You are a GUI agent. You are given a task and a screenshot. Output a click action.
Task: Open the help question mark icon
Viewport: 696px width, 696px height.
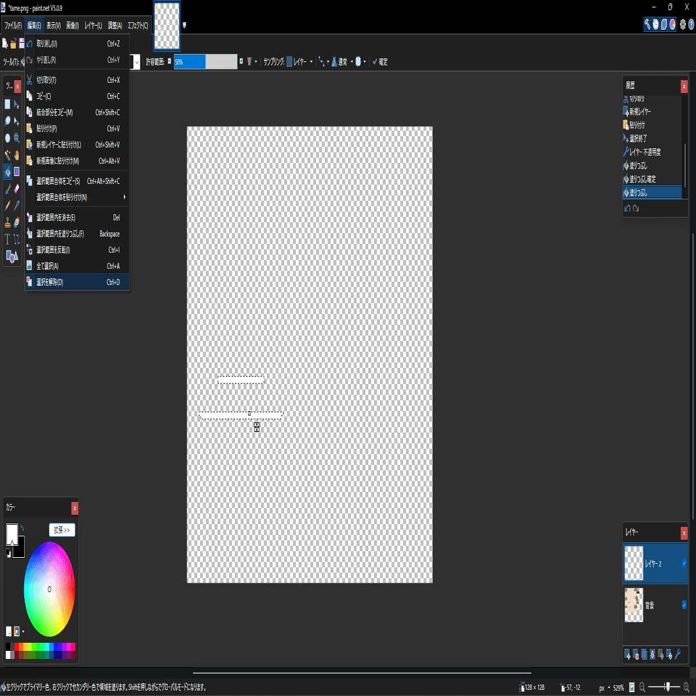[691, 24]
